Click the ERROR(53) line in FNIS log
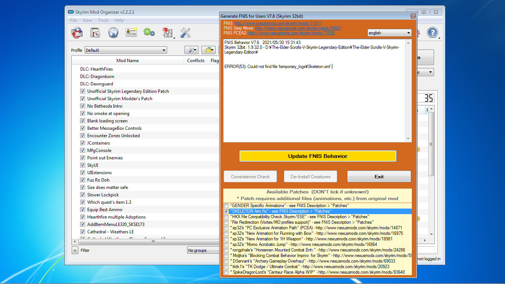This screenshot has height=284, width=505. [x=278, y=67]
